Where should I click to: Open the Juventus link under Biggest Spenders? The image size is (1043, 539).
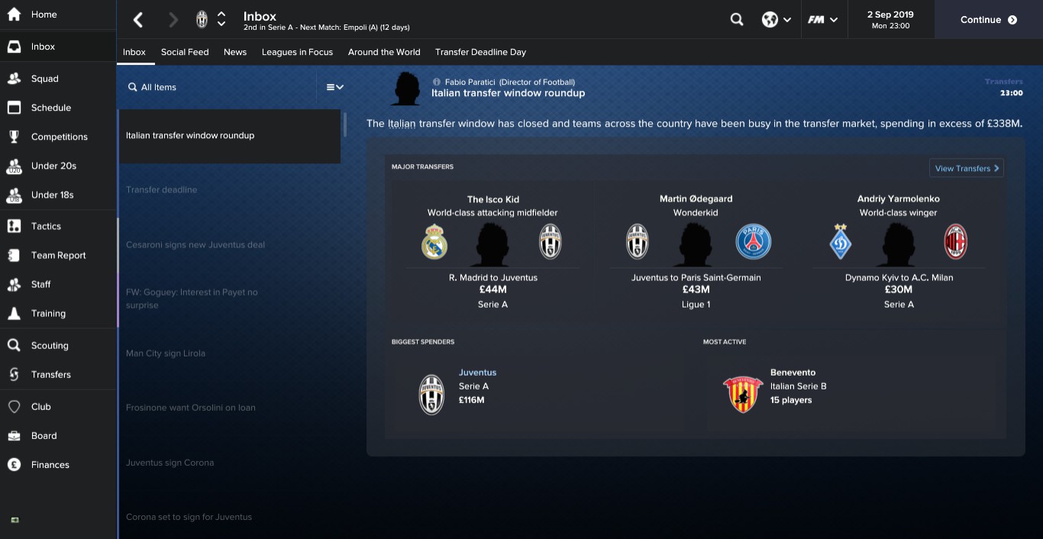(x=477, y=373)
